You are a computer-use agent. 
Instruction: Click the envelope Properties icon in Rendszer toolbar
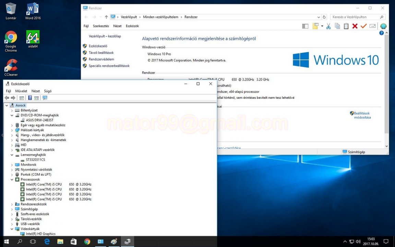coord(373,26)
